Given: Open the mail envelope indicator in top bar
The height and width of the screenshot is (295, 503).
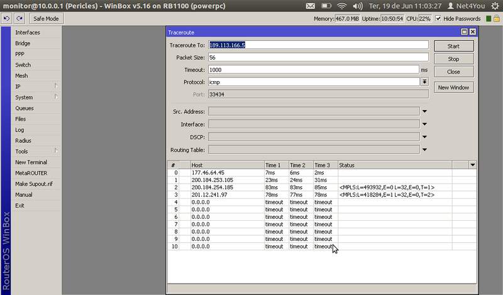Looking at the screenshot, I should 310,6.
